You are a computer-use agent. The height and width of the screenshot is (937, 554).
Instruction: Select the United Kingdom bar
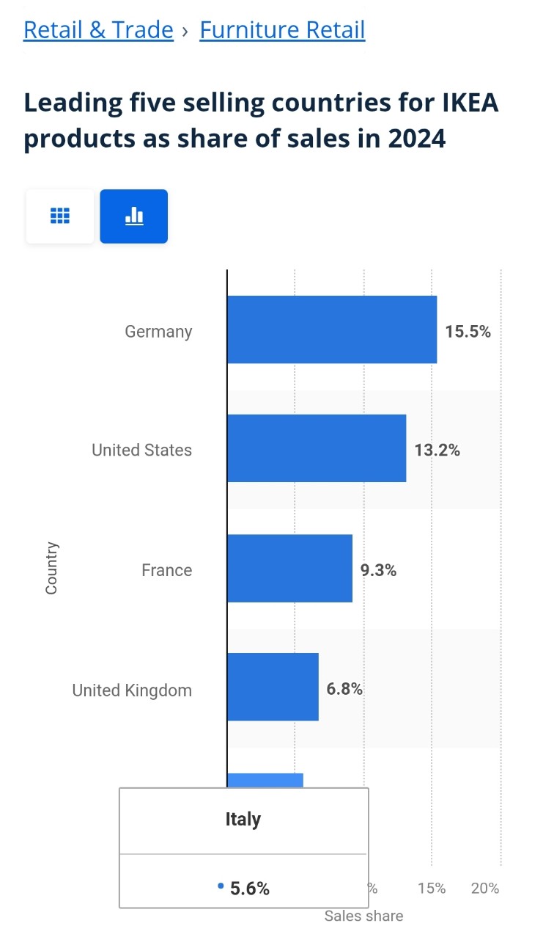273,687
